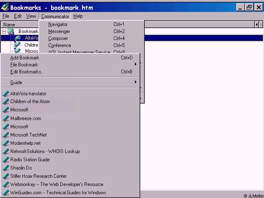Close the Bookmarks window
The image size is (264, 198).
259,7
